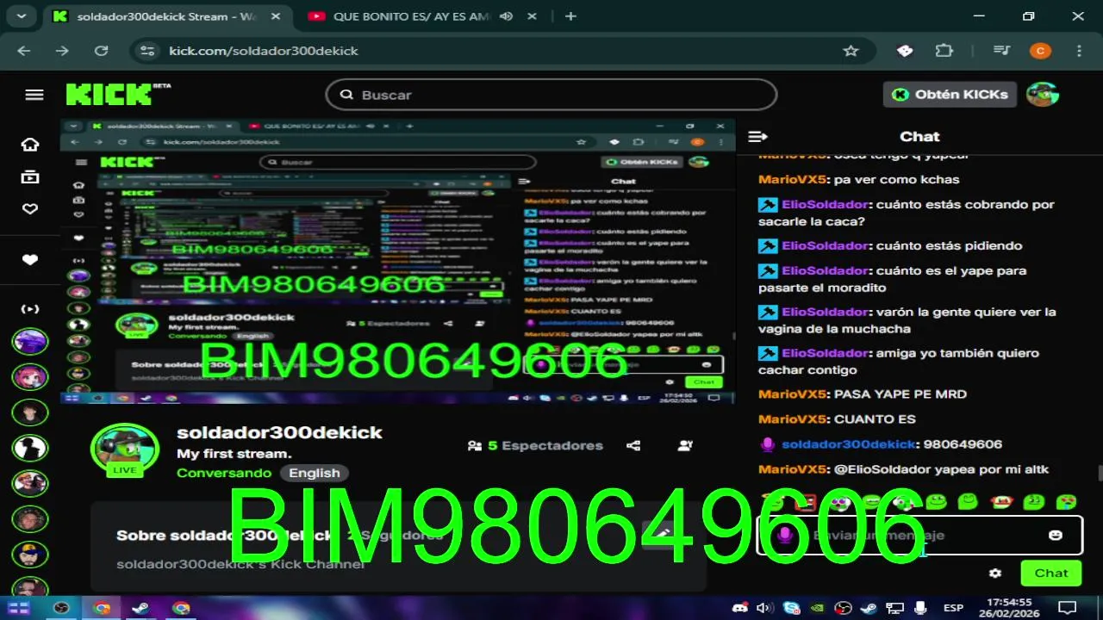Click the tag-shaped extension icon in Chrome toolbar
The image size is (1103, 620).
point(905,51)
